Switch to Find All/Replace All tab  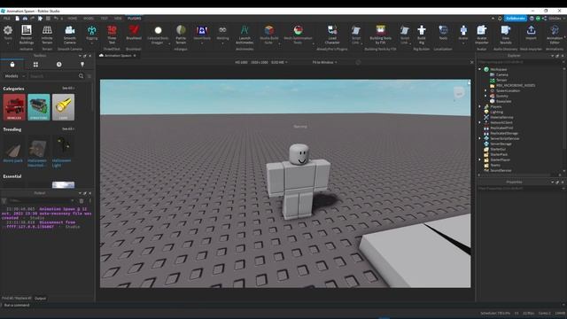(16, 299)
